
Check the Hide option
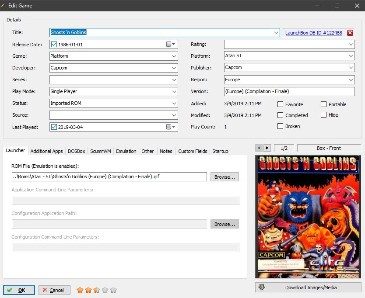click(x=323, y=114)
